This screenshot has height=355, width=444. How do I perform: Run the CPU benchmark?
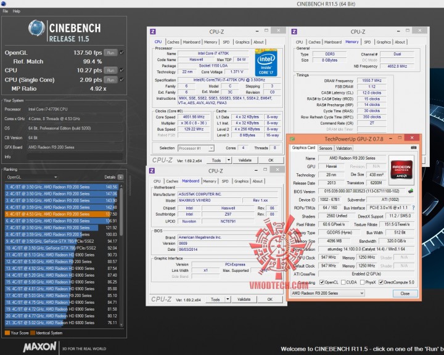111,70
